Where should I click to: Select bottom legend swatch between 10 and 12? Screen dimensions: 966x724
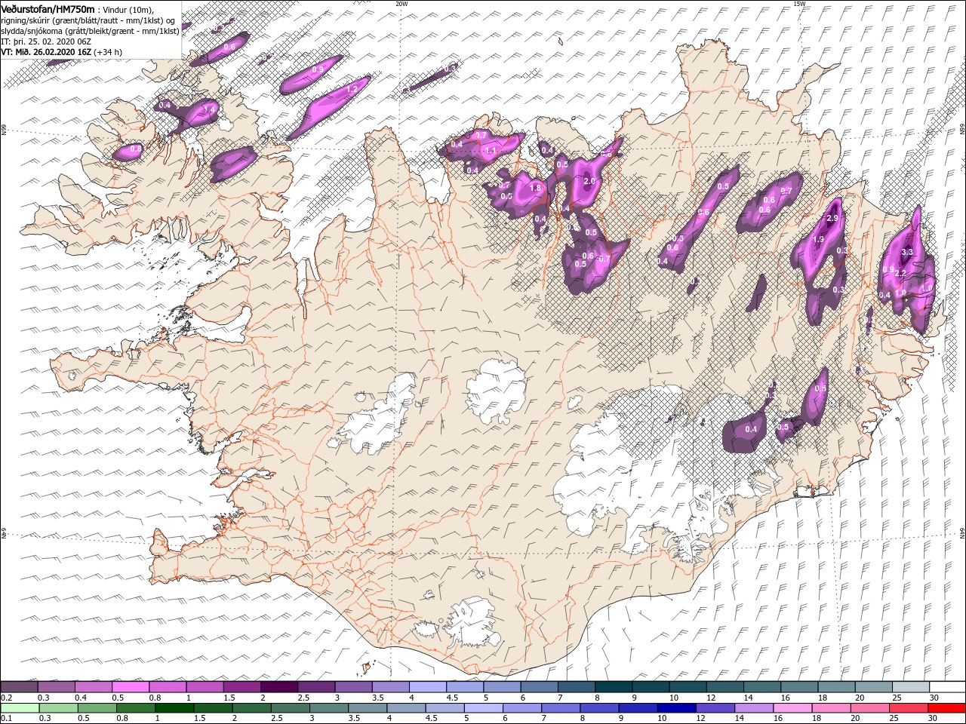676,708
